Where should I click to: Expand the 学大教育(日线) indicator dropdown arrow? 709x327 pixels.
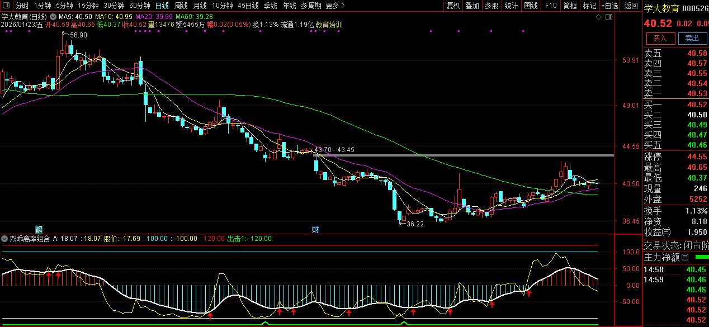click(53, 17)
